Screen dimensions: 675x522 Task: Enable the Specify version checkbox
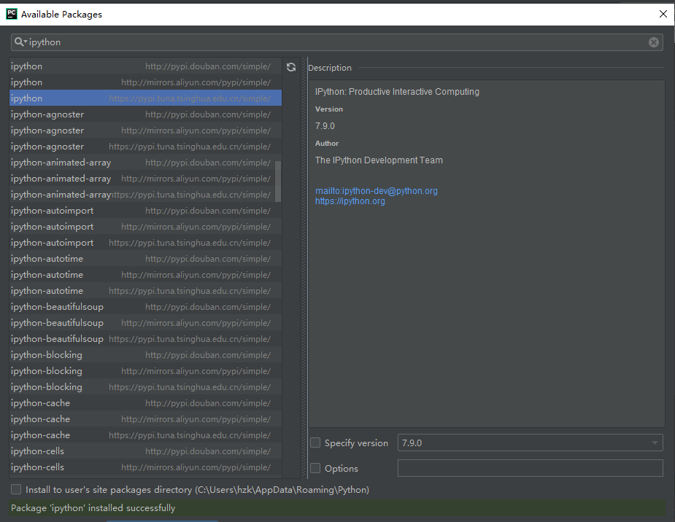click(x=315, y=443)
